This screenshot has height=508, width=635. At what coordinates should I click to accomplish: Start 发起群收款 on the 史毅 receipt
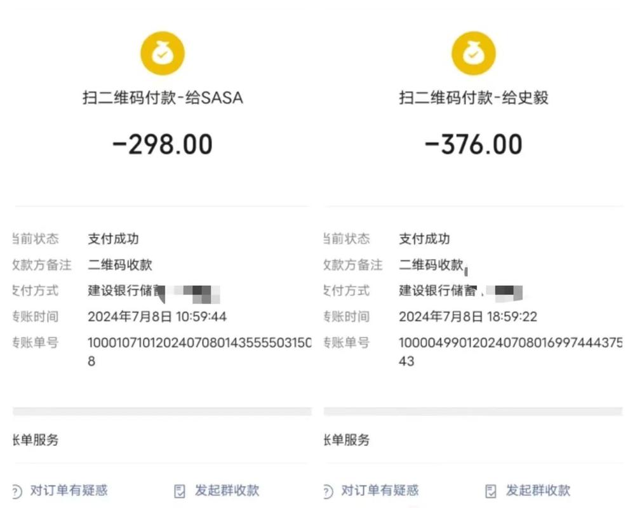coord(538,490)
